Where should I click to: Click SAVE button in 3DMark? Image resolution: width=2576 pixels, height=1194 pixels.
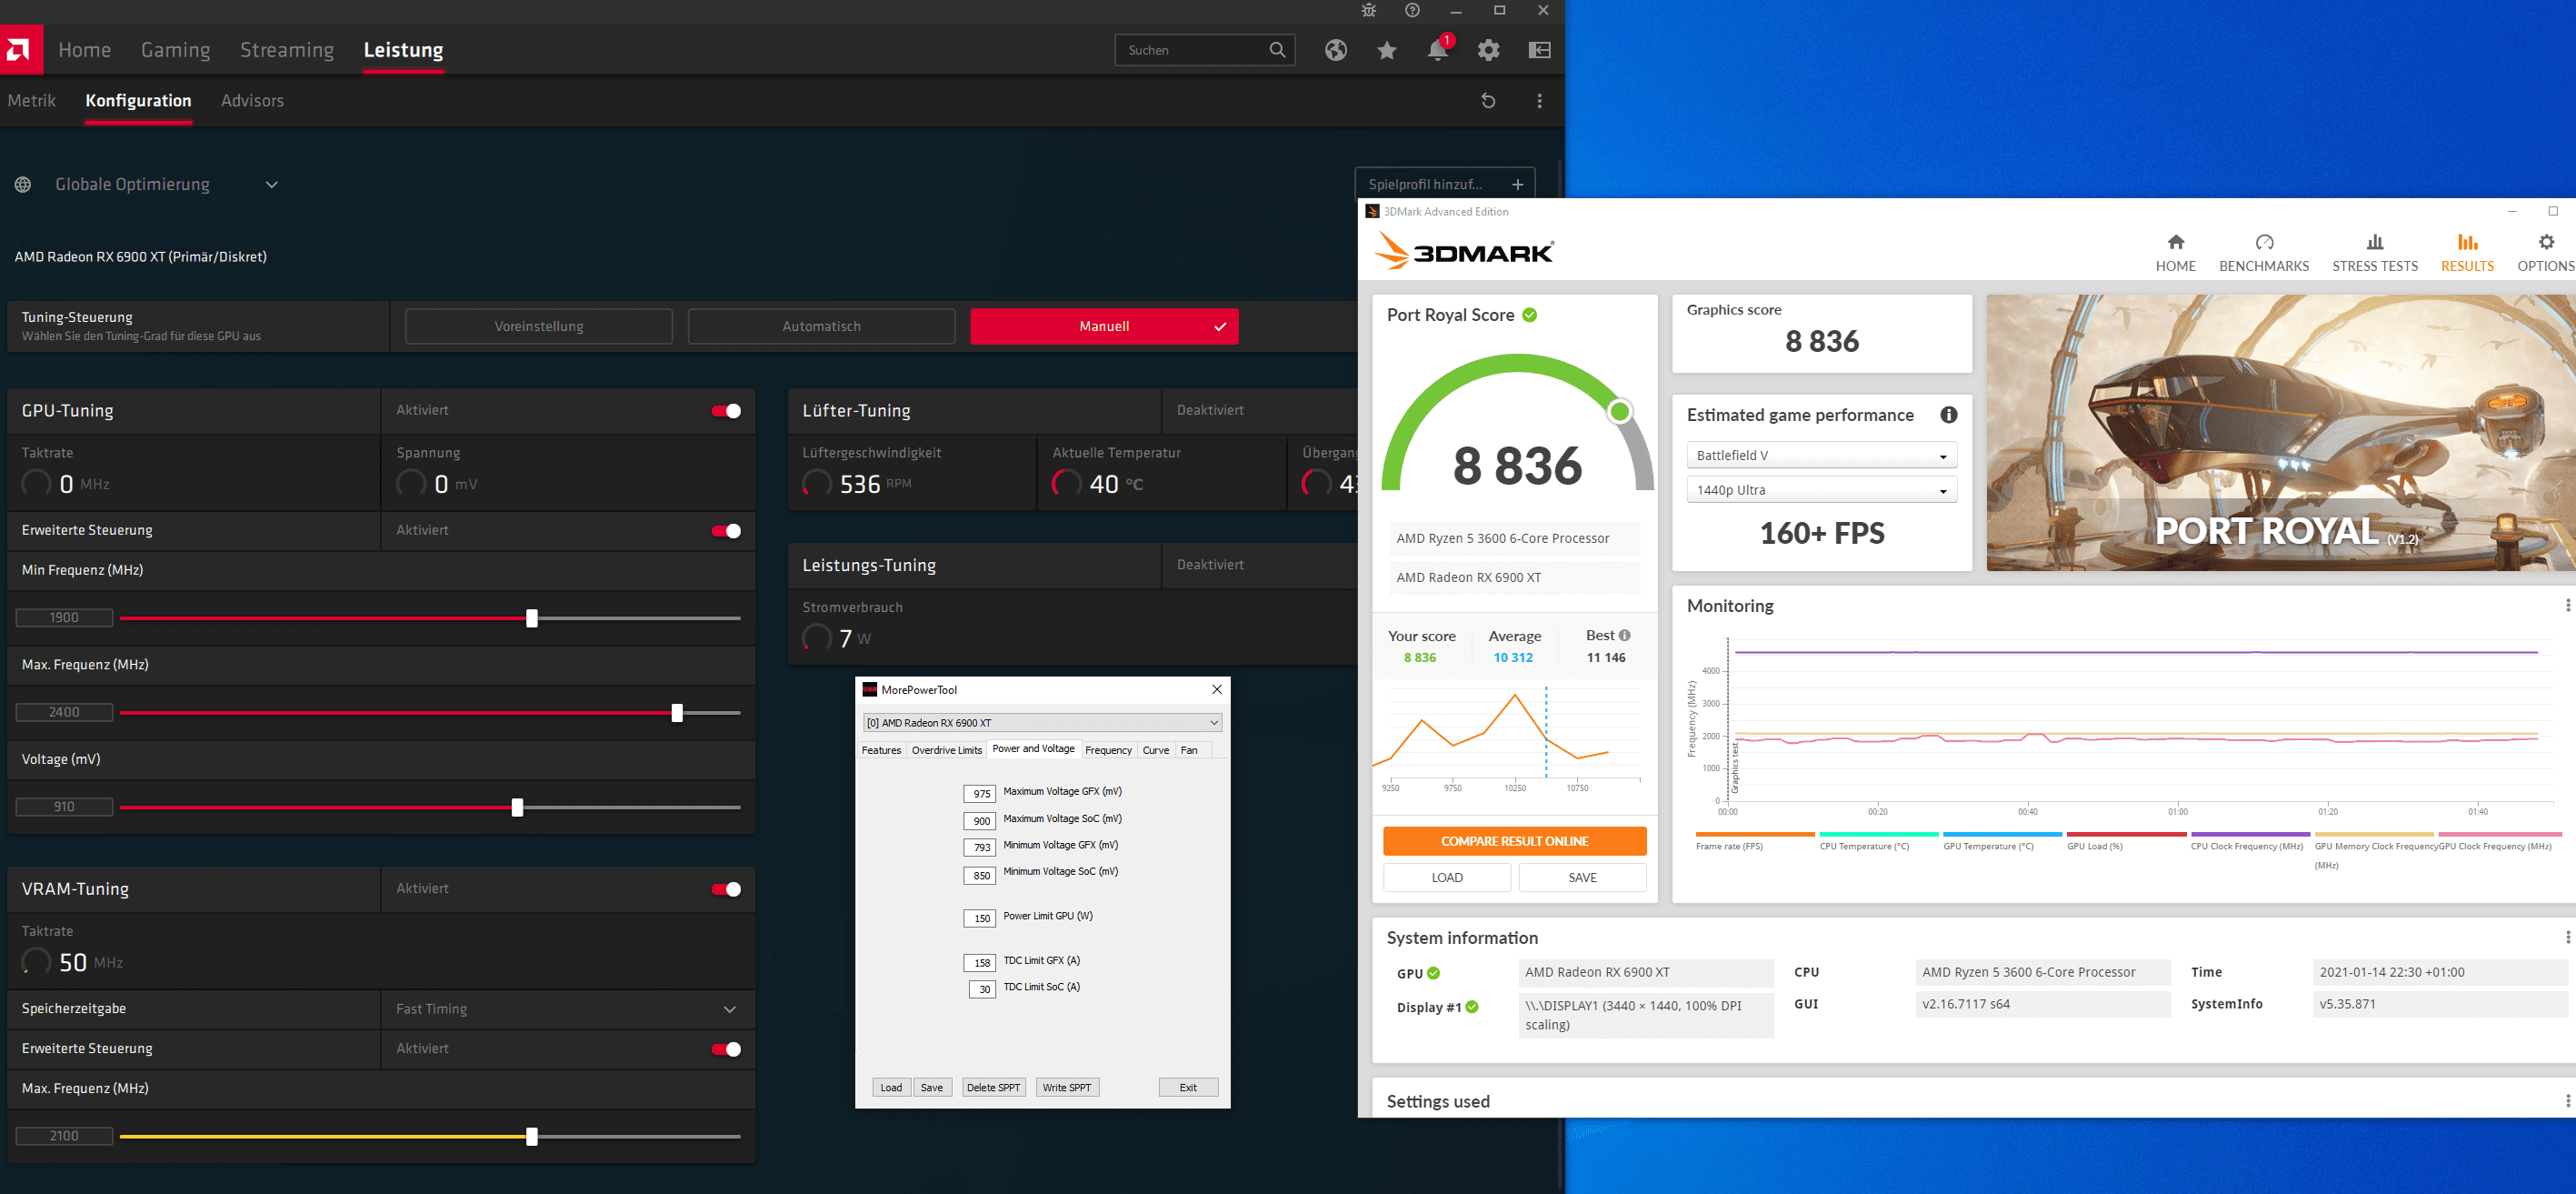point(1582,878)
